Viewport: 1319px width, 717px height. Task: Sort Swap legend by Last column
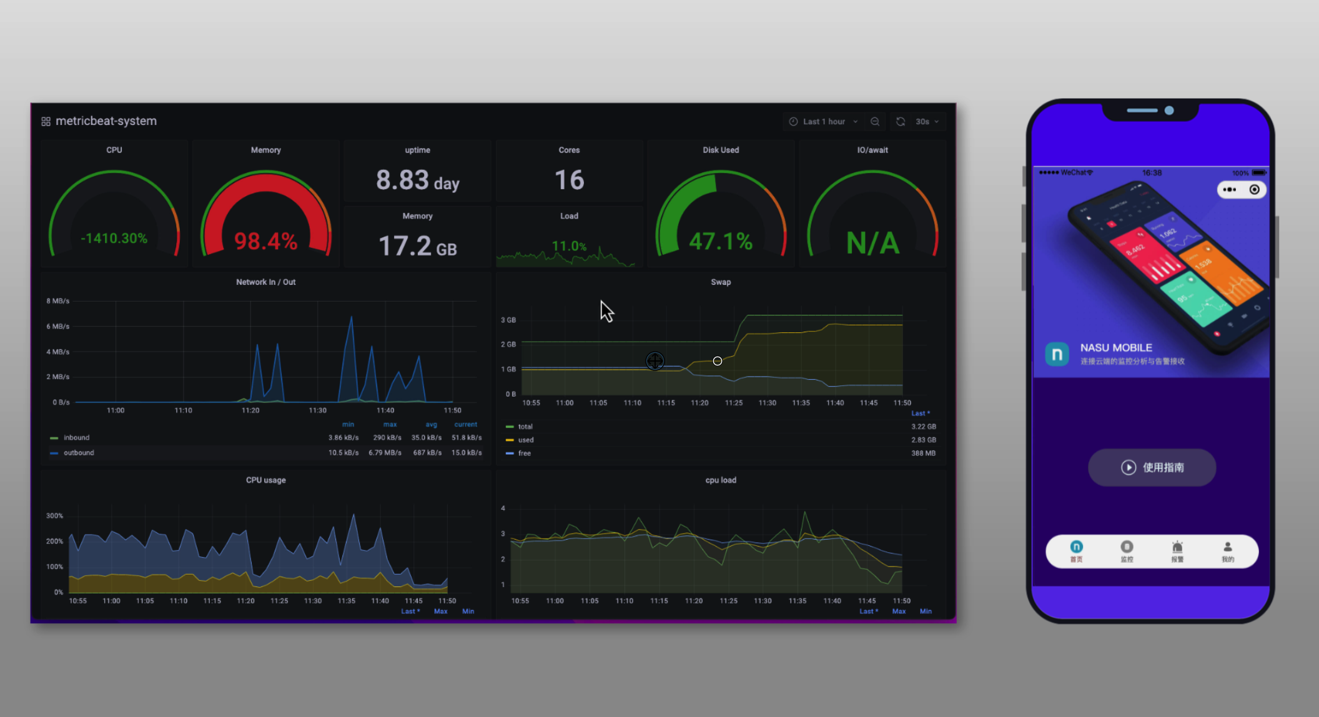coord(921,413)
